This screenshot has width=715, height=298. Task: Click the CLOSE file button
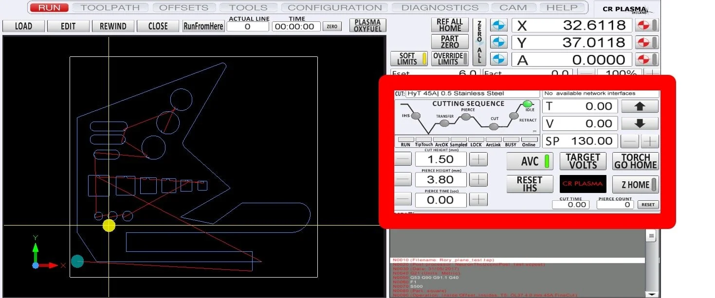coord(158,26)
